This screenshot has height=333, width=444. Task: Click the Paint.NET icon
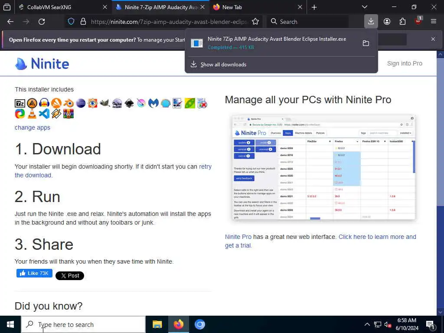tap(177, 103)
